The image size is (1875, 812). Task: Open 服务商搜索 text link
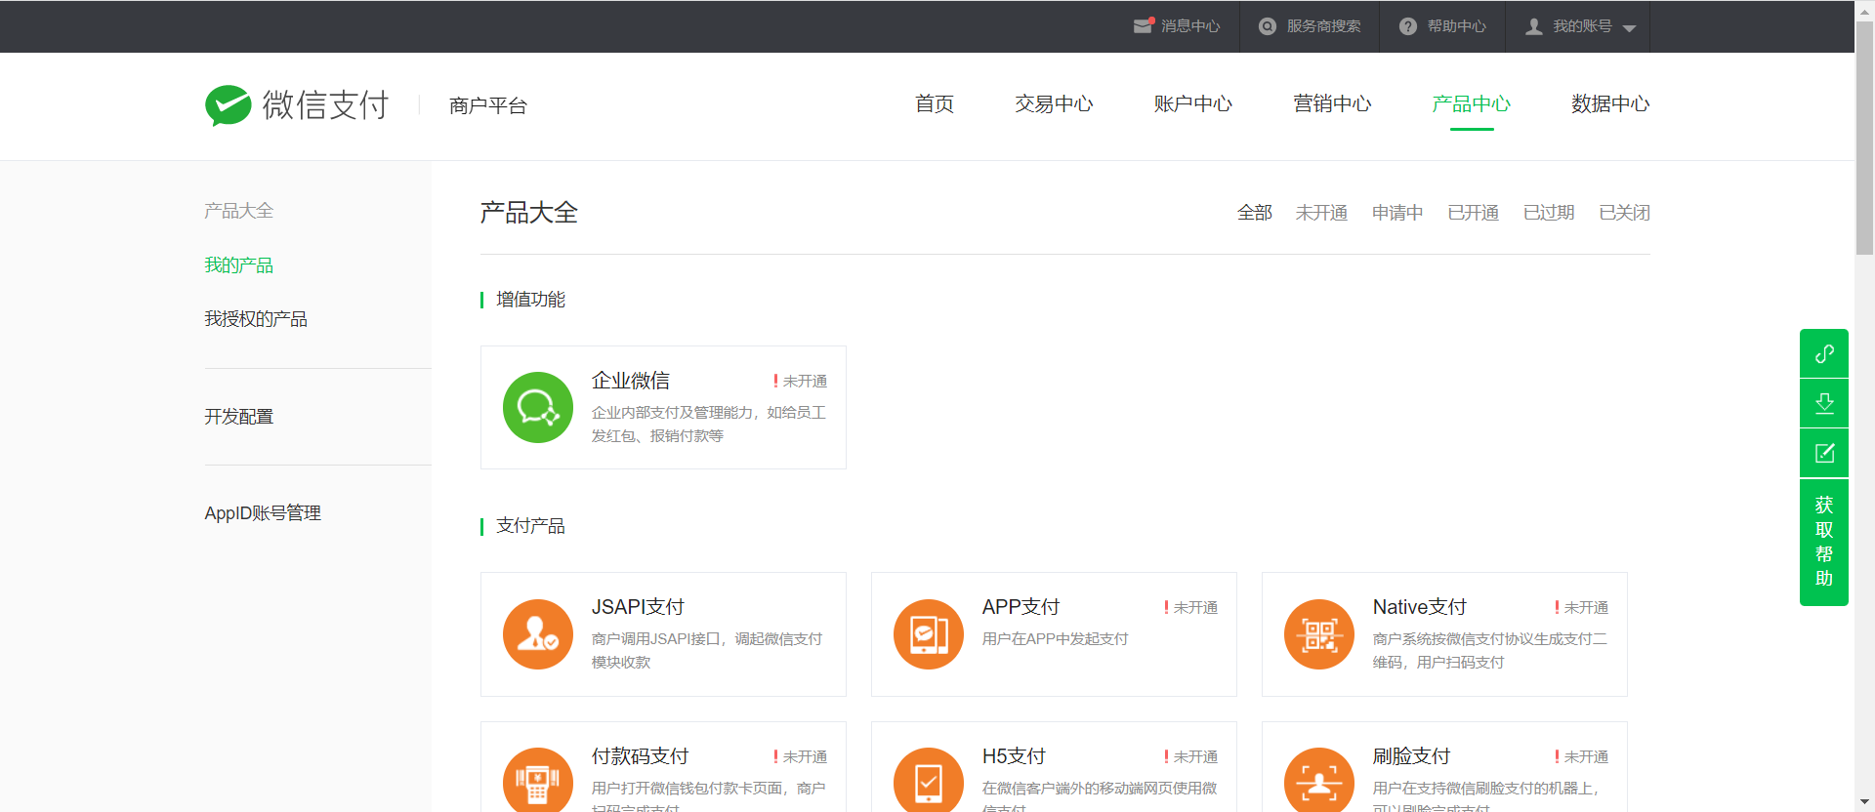coord(1323,26)
